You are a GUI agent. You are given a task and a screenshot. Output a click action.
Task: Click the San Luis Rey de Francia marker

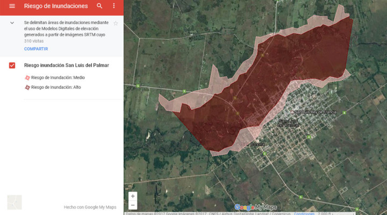[x=292, y=112]
